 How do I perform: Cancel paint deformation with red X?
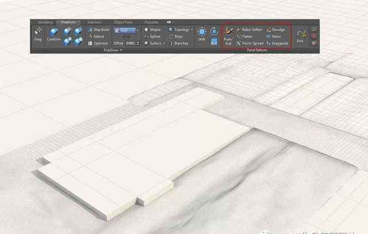pyautogui.click(x=314, y=36)
